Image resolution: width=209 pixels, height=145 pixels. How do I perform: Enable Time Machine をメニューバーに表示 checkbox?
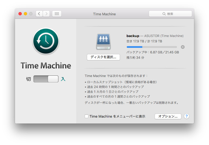87,116
